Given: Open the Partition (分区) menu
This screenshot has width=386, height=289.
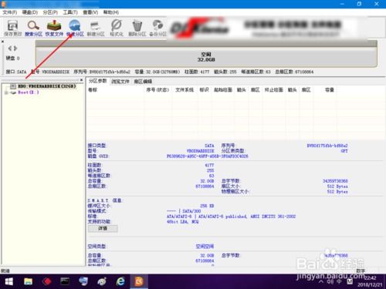Looking at the screenshot, I should 50,12.
